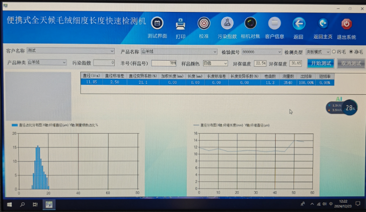The width and height of the screenshot is (366, 212).
Task: Select the 污毛 radio button
Action: 334,51
